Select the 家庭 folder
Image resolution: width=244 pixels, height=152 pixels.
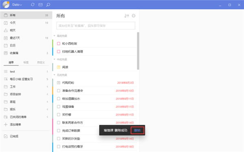[26, 102]
